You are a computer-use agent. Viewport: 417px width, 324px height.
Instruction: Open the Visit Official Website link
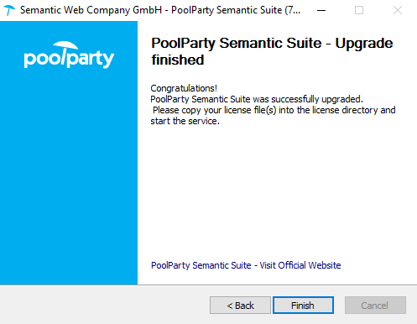(246, 265)
